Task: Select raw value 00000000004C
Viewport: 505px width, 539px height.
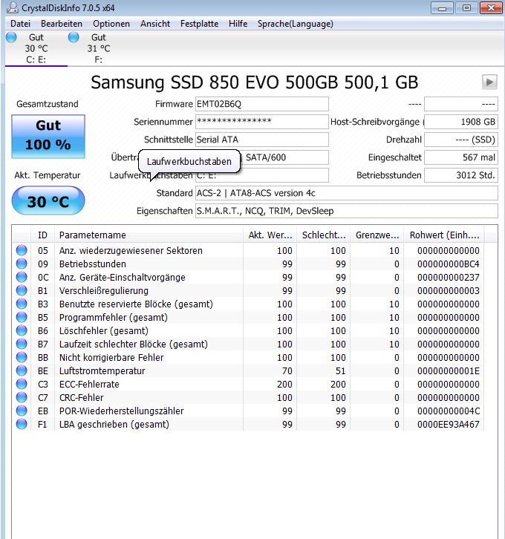Action: click(x=449, y=411)
